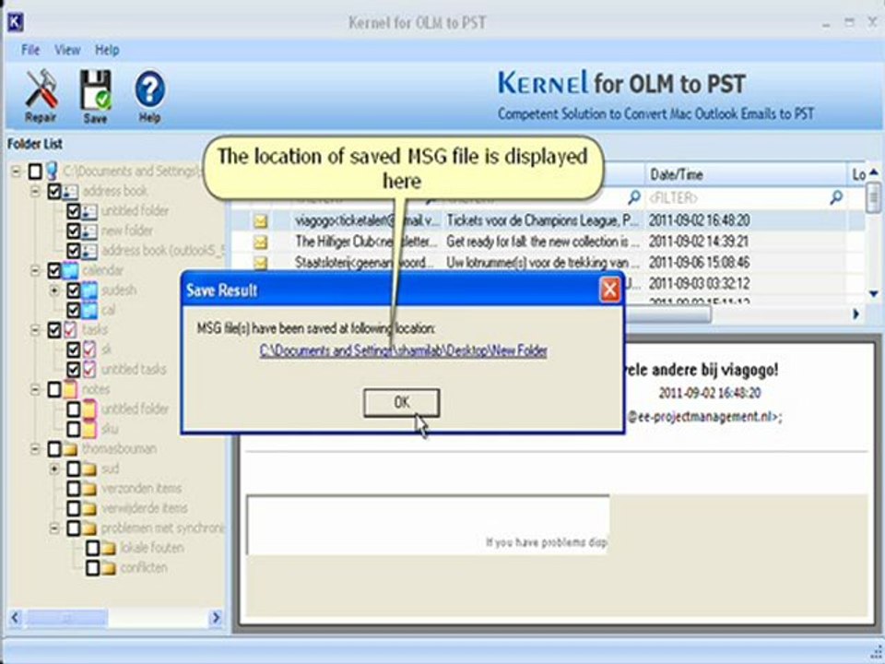Open the saved New Folder location link
This screenshot has width=885, height=664.
(403, 350)
